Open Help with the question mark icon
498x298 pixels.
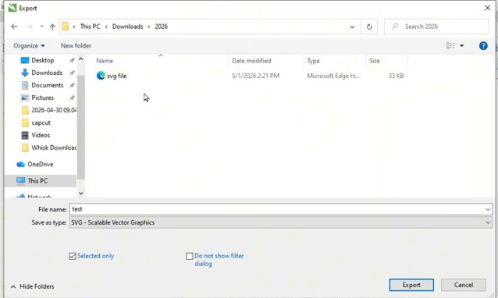(483, 46)
